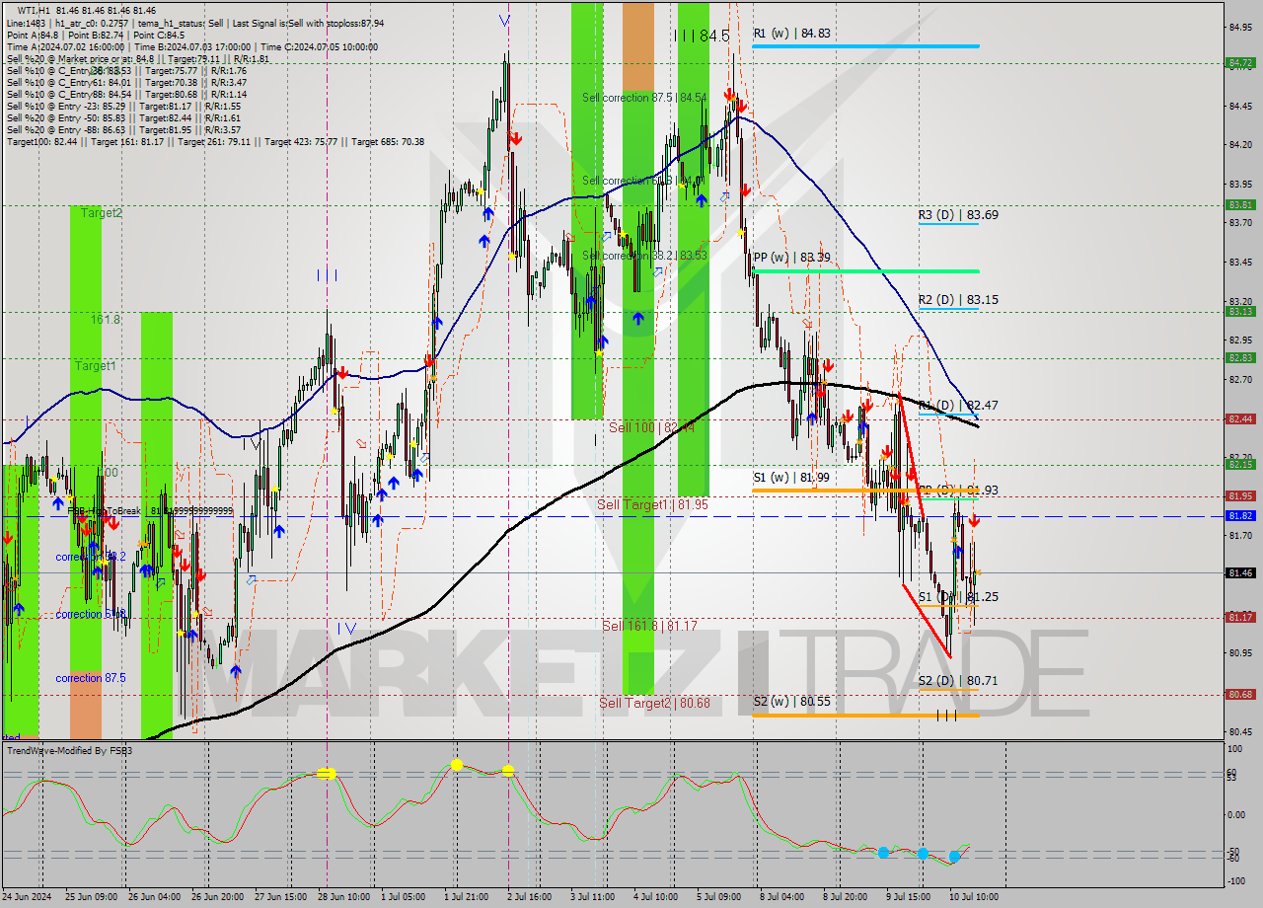
Task: Select the blue III marker below the 26 Jun candles
Action: (x=329, y=275)
